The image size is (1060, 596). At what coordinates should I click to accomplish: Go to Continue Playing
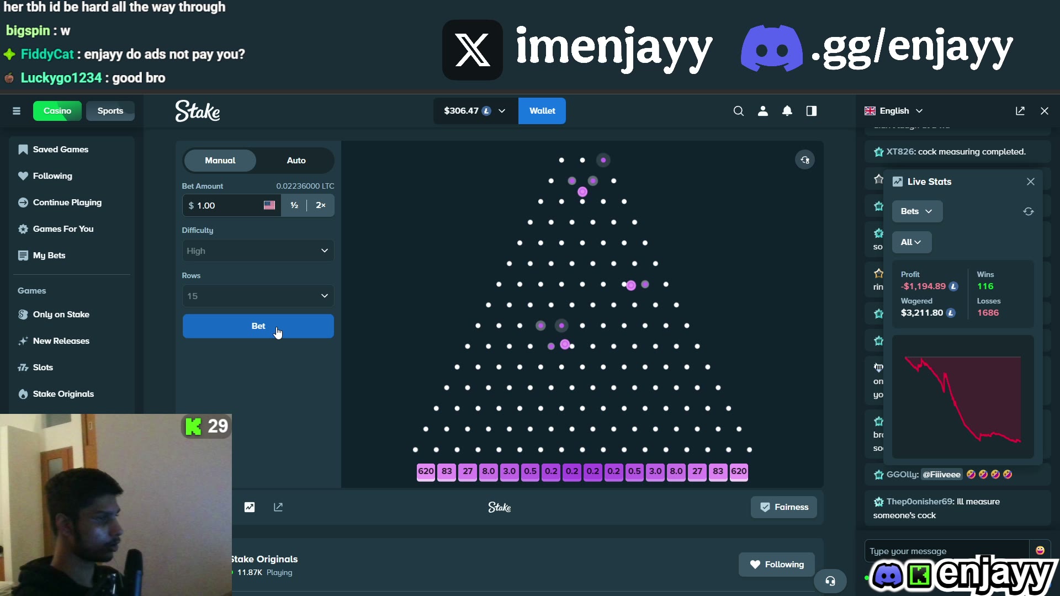(71, 203)
